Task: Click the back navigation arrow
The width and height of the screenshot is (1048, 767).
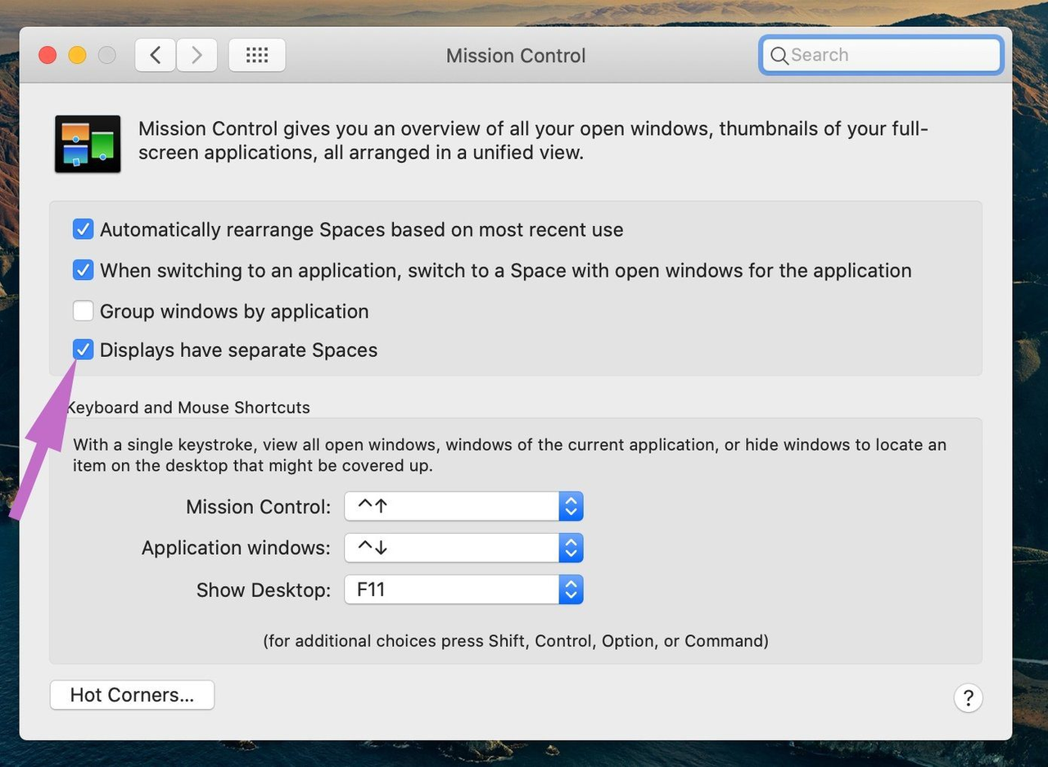Action: (155, 55)
